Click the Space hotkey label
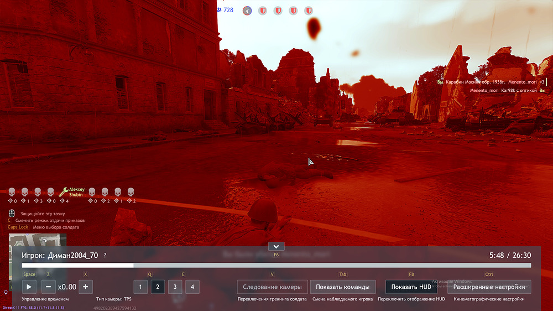The width and height of the screenshot is (553, 311). click(29, 274)
